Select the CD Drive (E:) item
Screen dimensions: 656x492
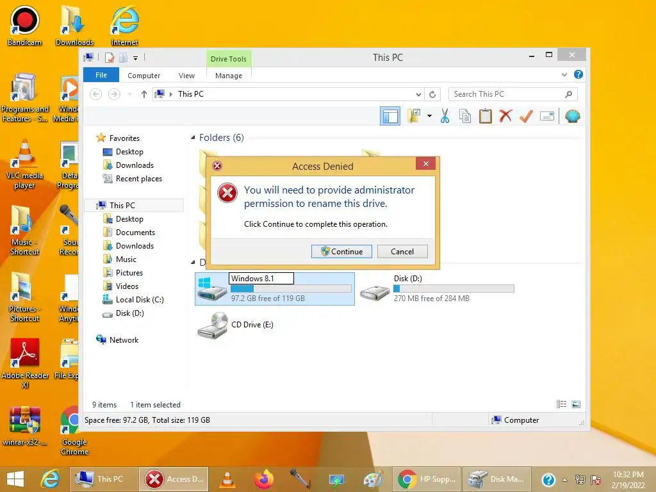coord(235,325)
